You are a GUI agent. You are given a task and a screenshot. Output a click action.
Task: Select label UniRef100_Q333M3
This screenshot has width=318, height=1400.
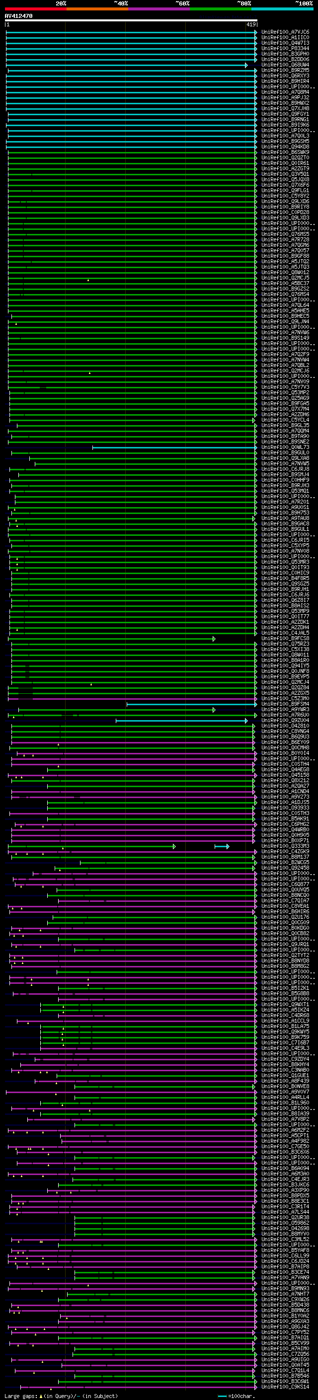285,846
